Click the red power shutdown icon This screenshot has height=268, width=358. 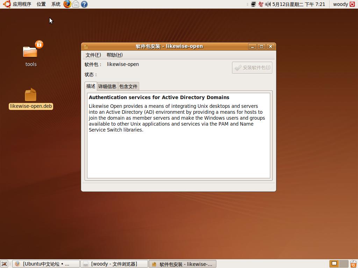pyautogui.click(x=352, y=4)
